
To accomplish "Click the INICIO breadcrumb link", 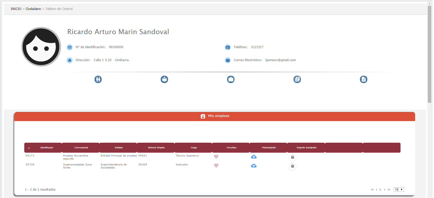I will (16, 9).
